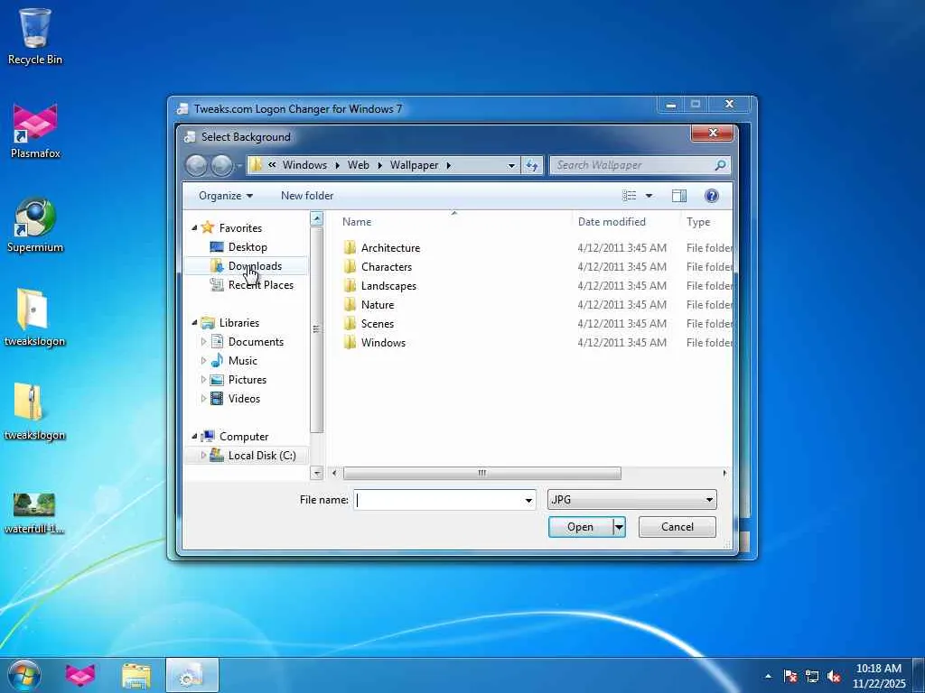The width and height of the screenshot is (925, 693).
Task: Show hidden system tray icons
Action: [768, 677]
